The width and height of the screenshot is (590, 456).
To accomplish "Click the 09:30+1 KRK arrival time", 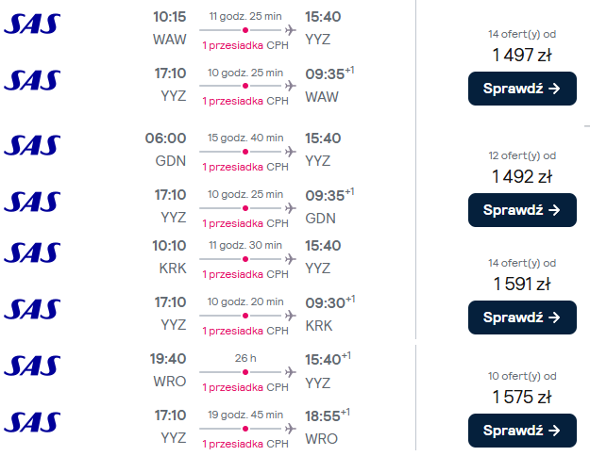I will (x=330, y=302).
